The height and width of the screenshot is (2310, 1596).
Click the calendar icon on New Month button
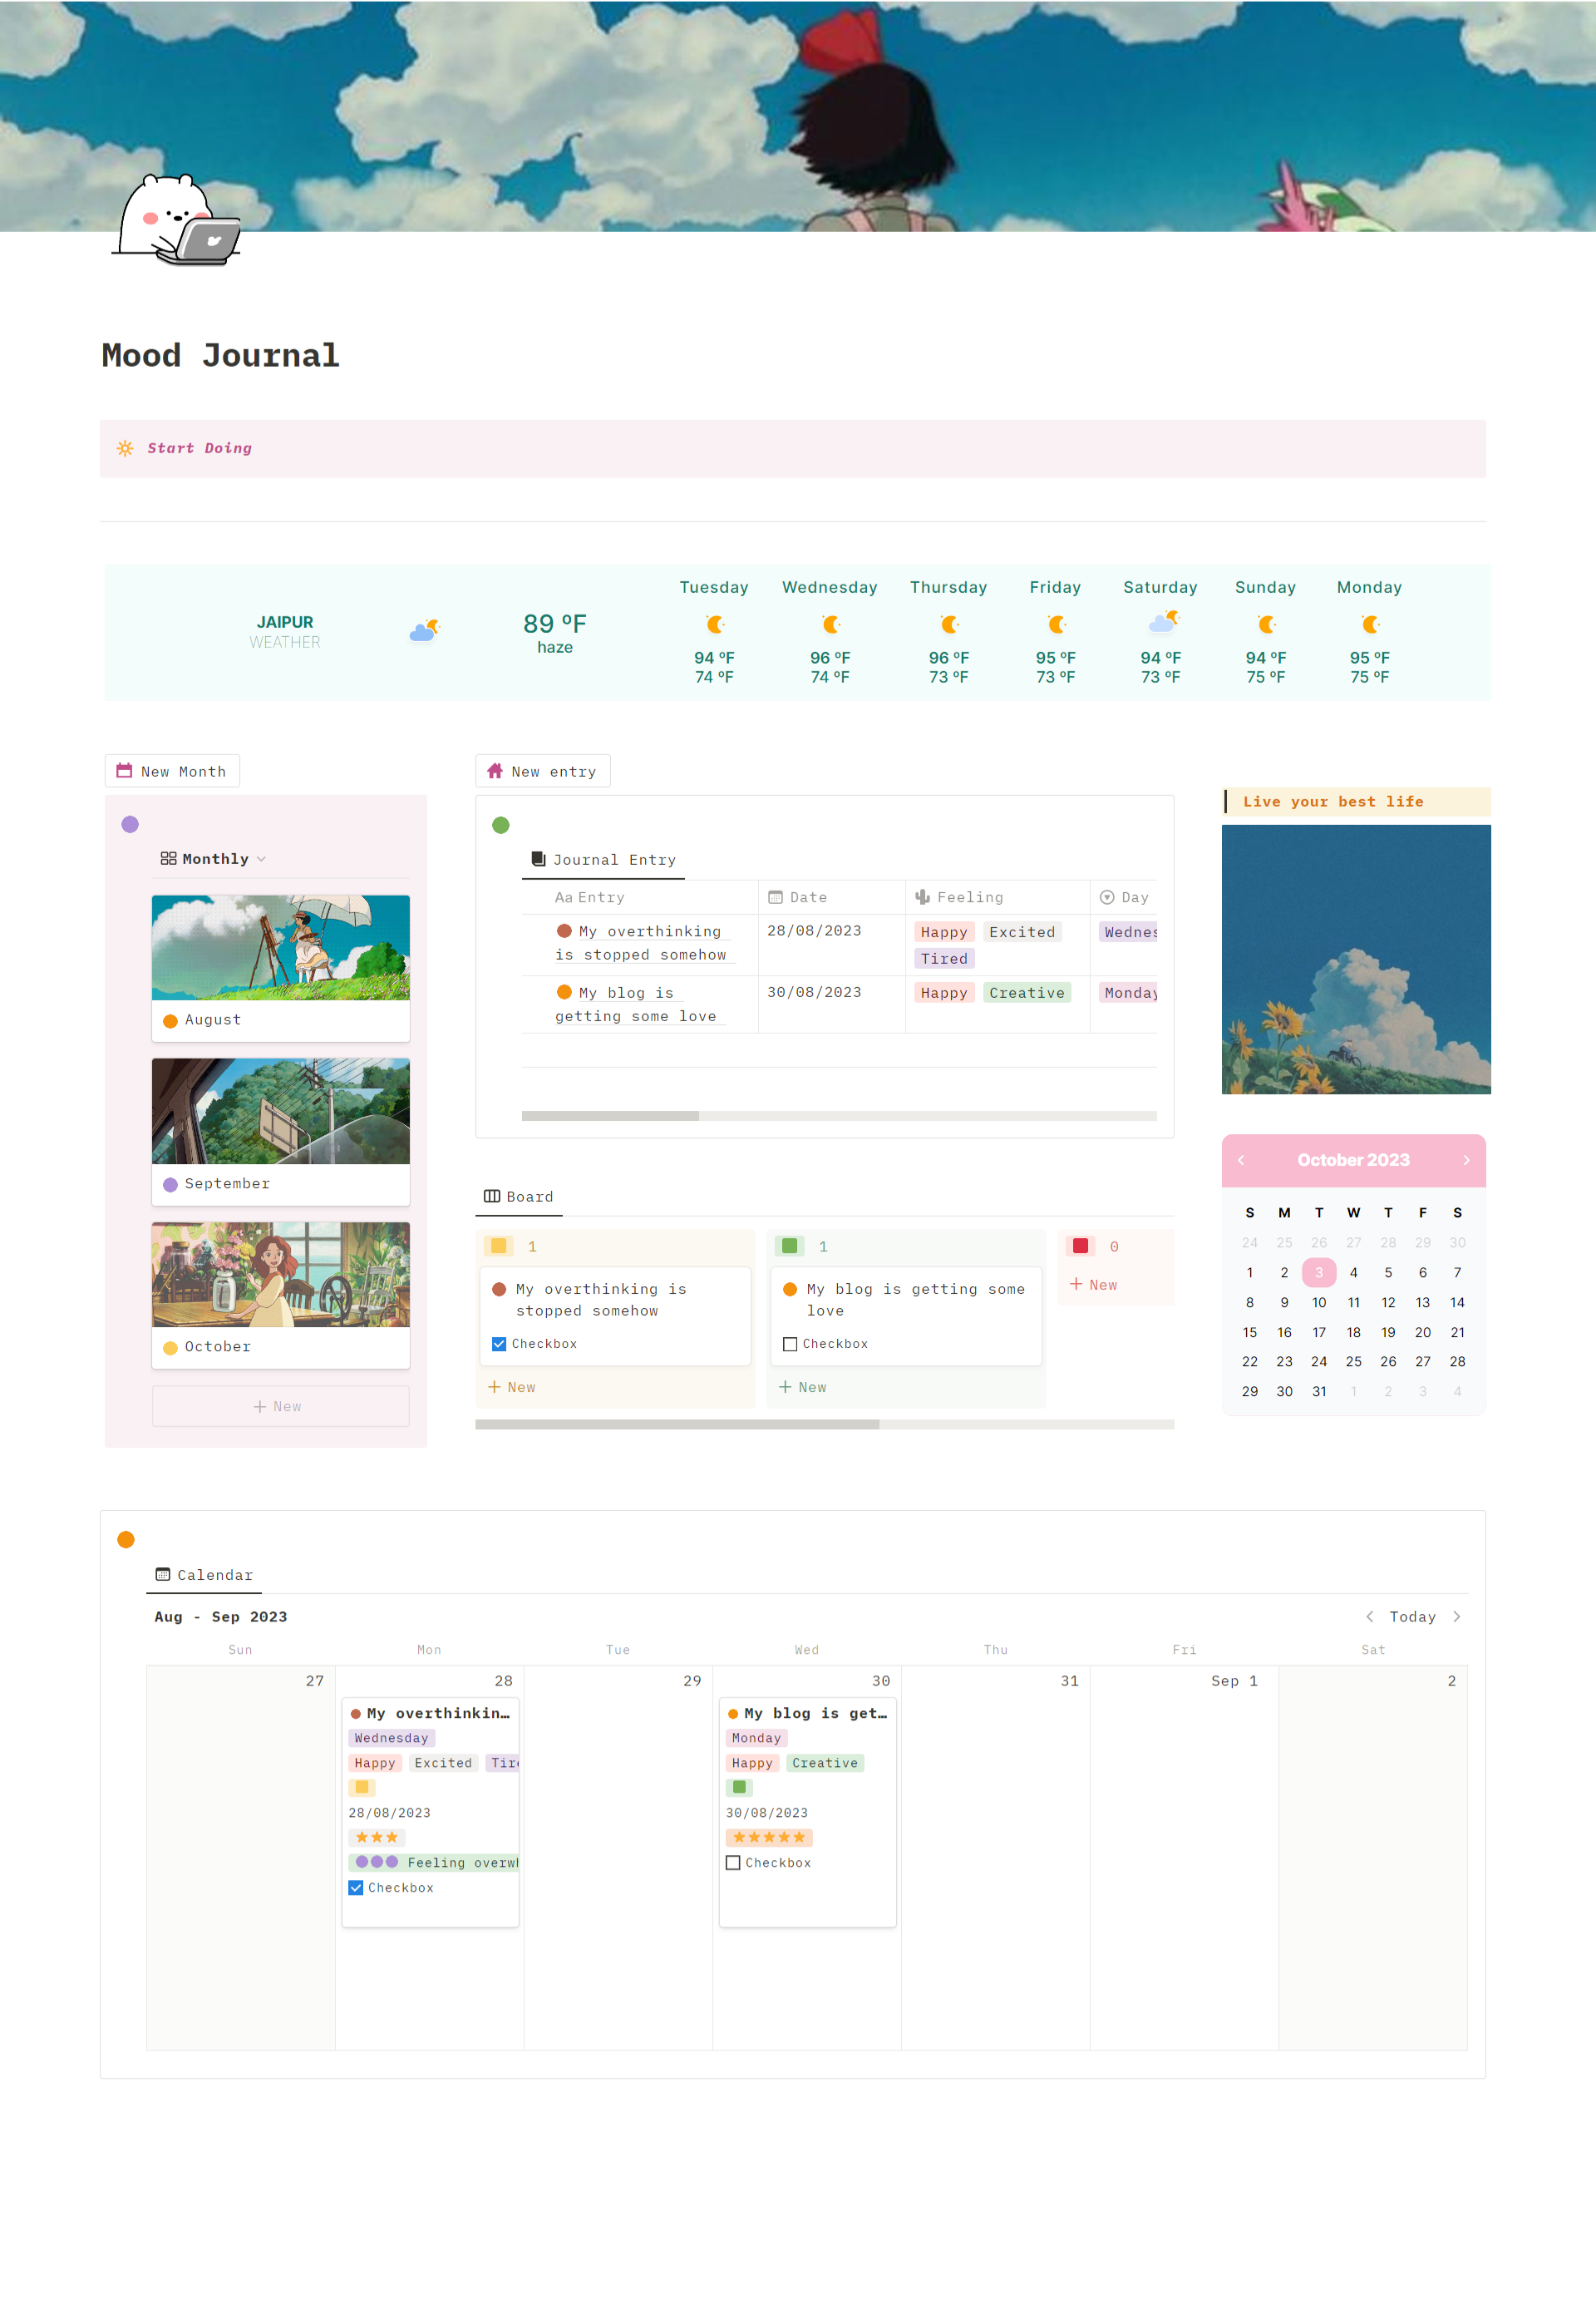tap(124, 770)
